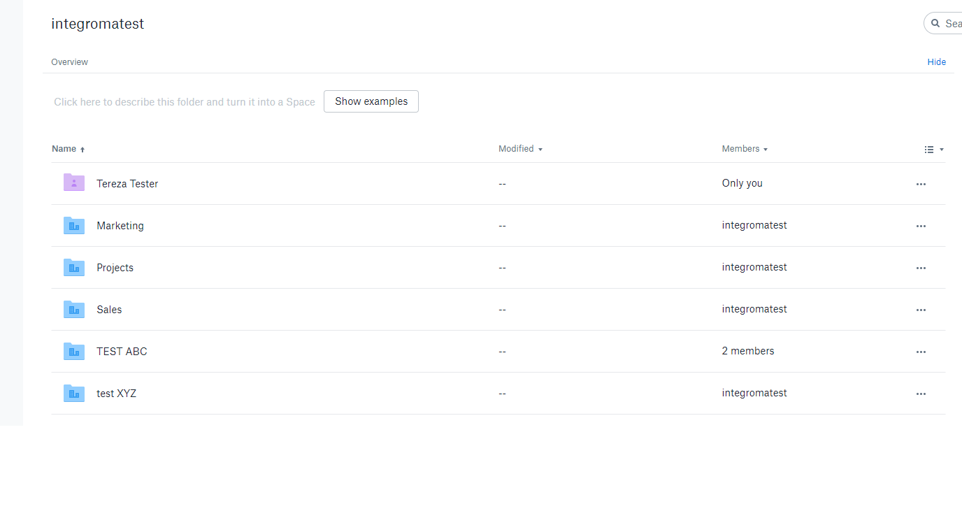Expand the view options chevron next to list icon
962x518 pixels.
tap(941, 149)
